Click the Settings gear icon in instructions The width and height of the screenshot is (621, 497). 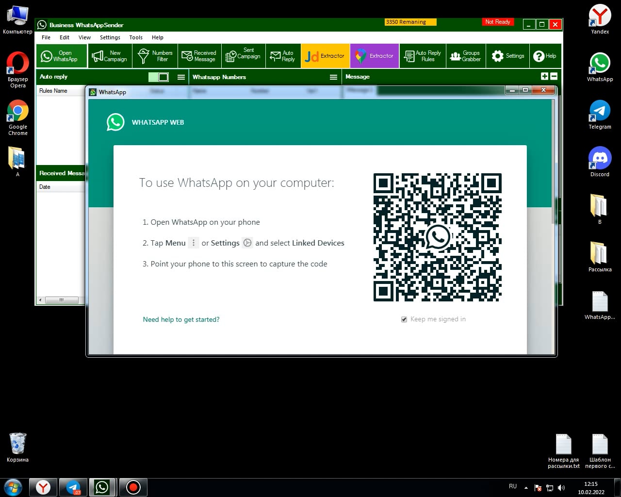point(247,243)
